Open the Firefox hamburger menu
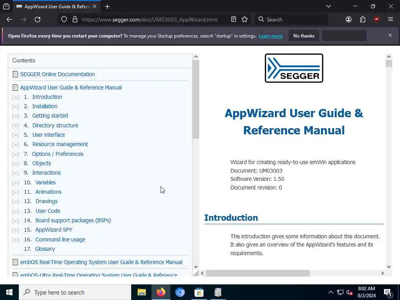The image size is (400, 300). coord(391,20)
